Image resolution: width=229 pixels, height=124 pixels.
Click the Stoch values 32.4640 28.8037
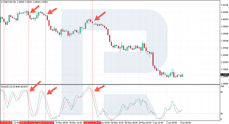click(20, 87)
